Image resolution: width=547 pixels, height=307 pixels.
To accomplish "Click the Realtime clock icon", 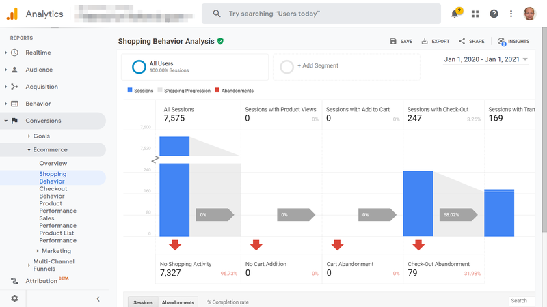I will click(x=14, y=53).
